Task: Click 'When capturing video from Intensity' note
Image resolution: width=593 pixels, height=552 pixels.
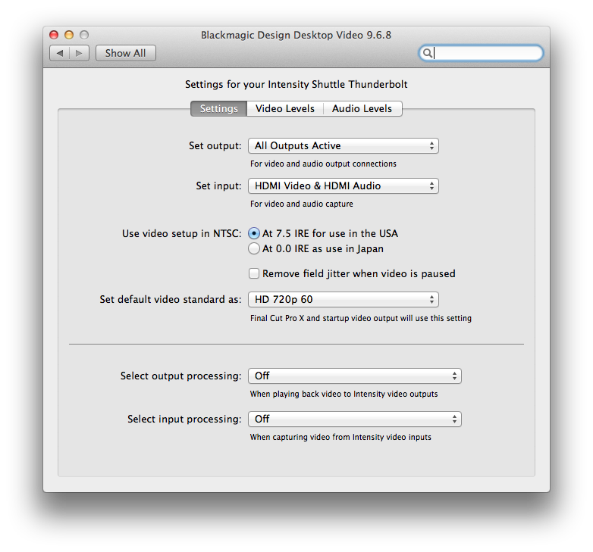Action: pos(340,437)
